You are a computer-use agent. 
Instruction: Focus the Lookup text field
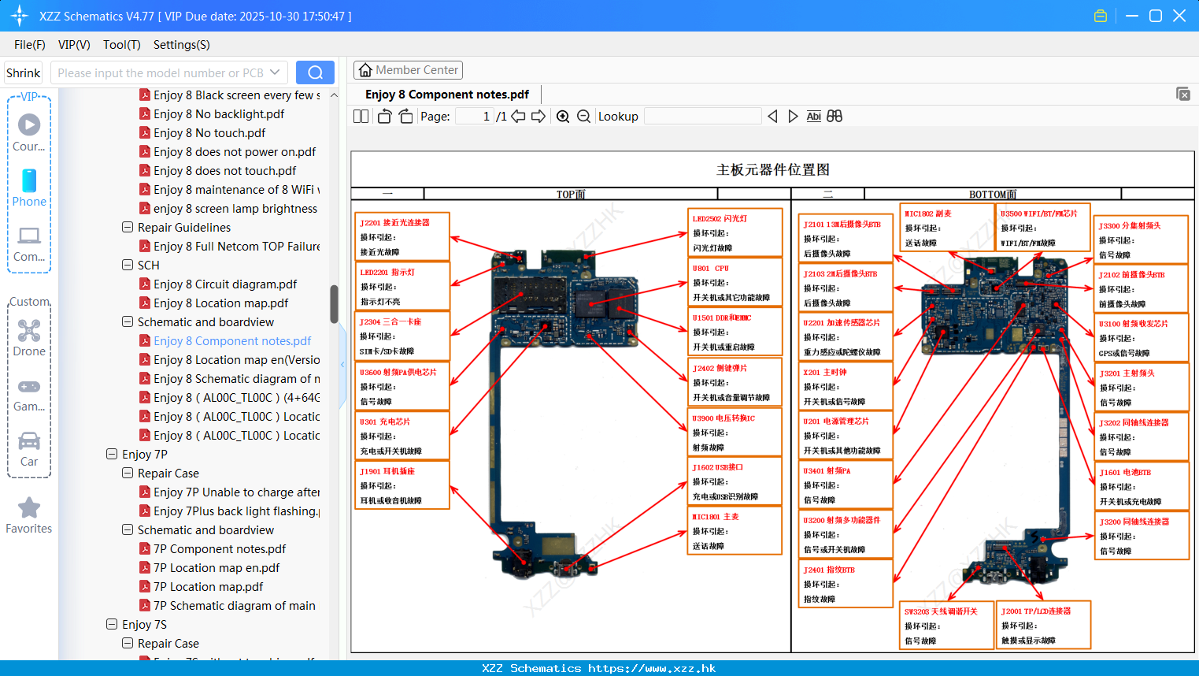702,116
